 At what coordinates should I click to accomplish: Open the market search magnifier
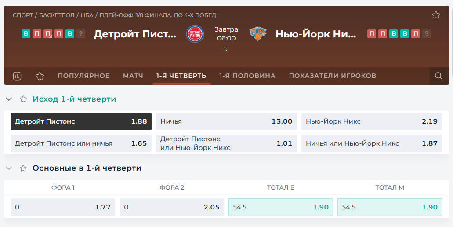(x=439, y=76)
